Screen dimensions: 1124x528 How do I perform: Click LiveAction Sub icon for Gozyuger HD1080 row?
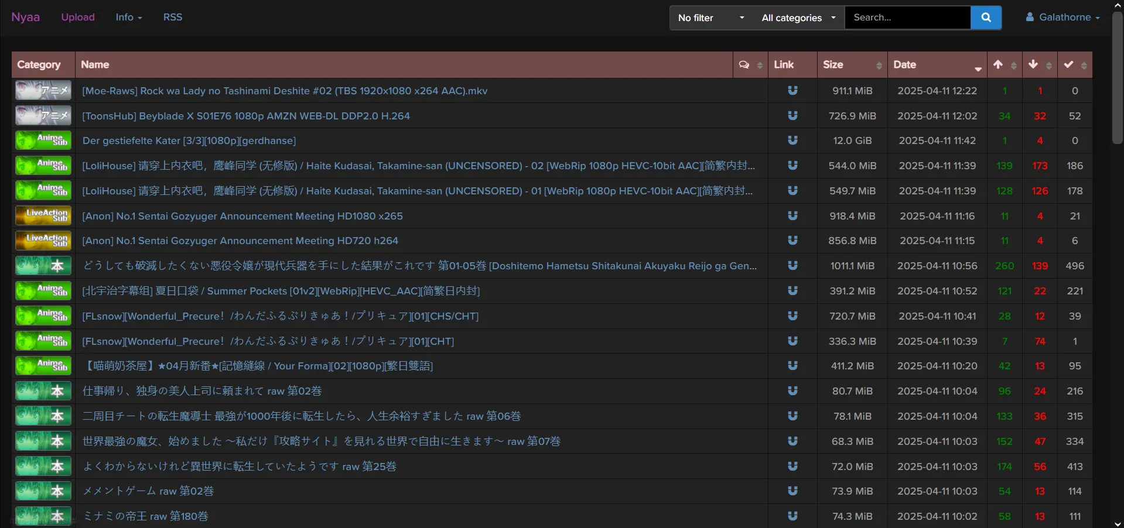click(43, 215)
